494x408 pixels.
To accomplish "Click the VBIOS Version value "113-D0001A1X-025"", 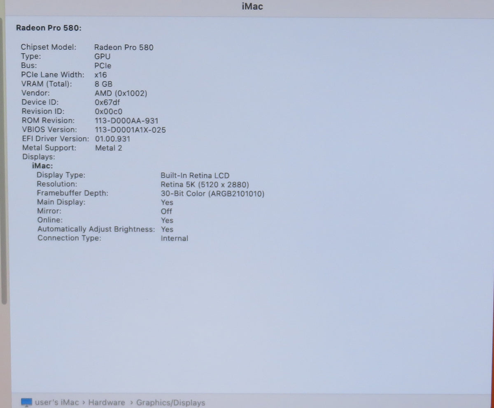I will point(130,130).
